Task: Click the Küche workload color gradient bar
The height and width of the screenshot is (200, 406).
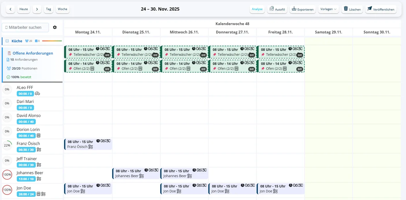Action: (52, 41)
